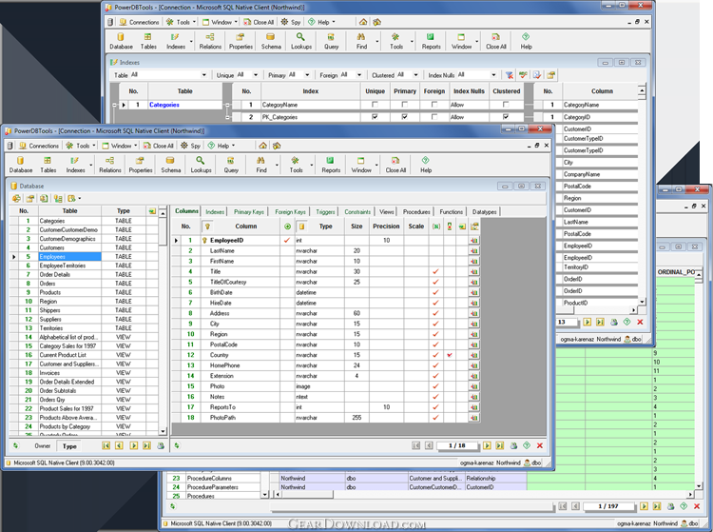The height and width of the screenshot is (532, 713).
Task: Open Query tool in front window toolbar
Action: click(231, 165)
